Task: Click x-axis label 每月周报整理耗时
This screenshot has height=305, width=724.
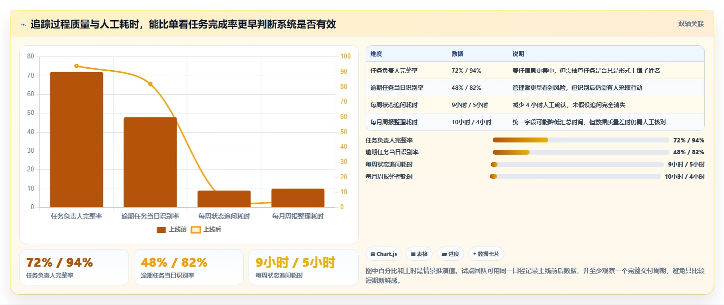Action: coord(298,216)
